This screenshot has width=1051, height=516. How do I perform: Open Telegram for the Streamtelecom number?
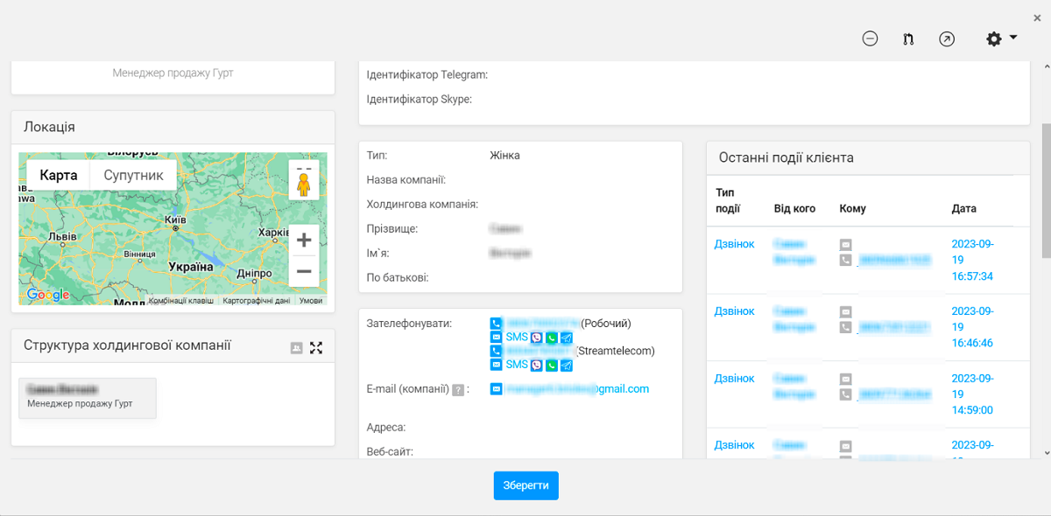pos(567,365)
